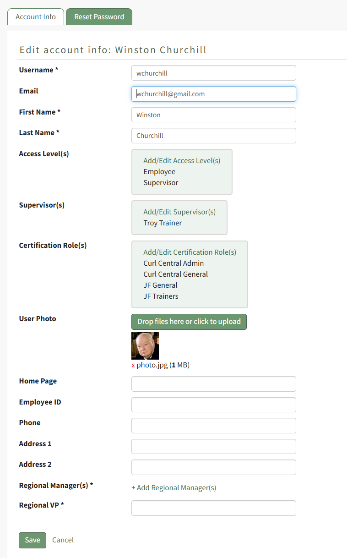Viewport: 347px width, 558px height.
Task: Switch to the Reset Password tab
Action: tap(99, 17)
